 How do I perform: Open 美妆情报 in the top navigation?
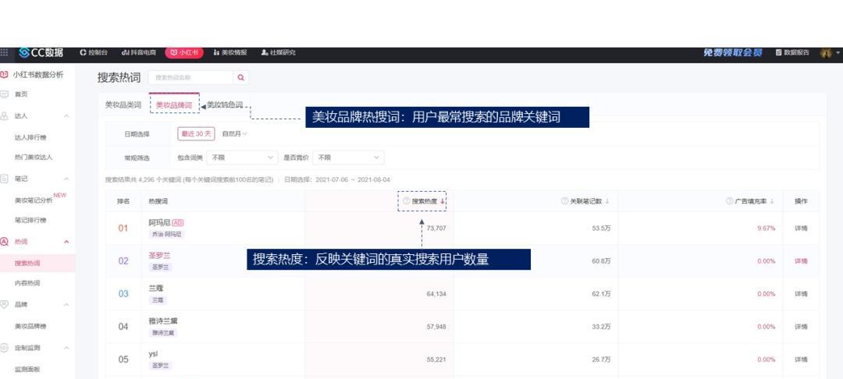pyautogui.click(x=230, y=52)
